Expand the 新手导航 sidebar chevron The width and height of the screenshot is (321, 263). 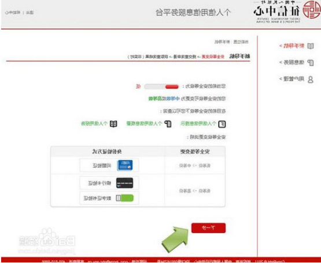coord(281,46)
